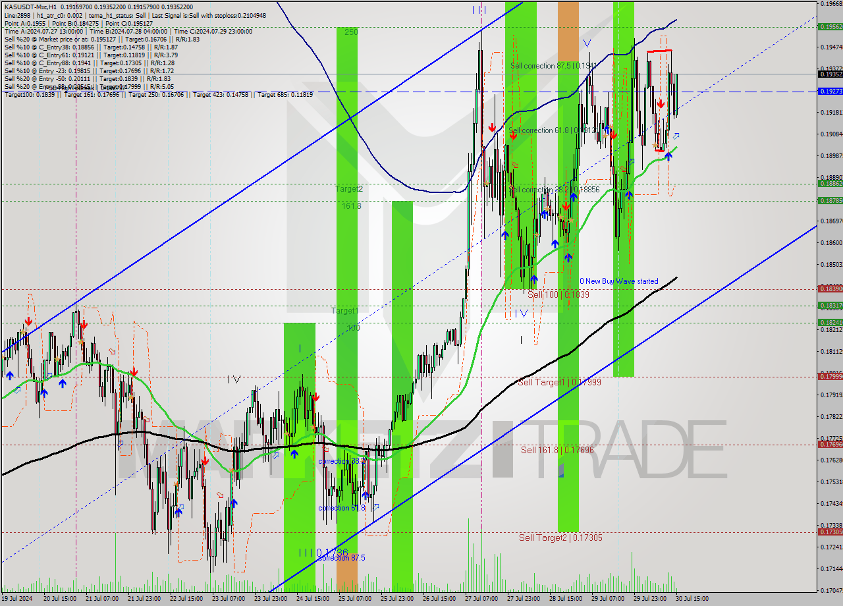Viewport: 843px width, 606px height.
Task: Click the 'Sell Target1 | 0.17999' label
Action: pyautogui.click(x=559, y=382)
